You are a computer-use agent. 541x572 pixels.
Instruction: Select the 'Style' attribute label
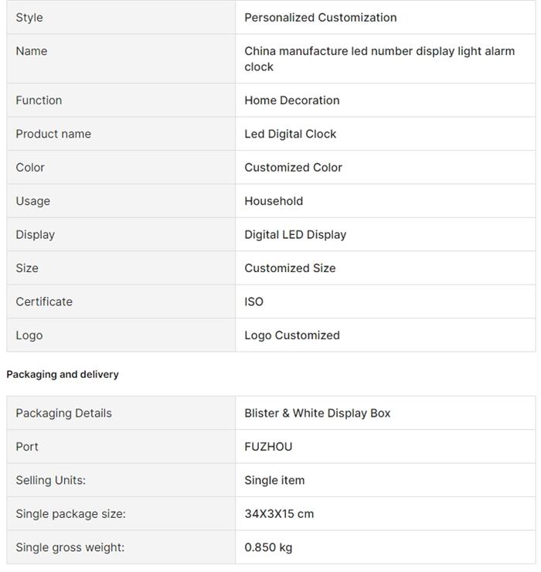point(29,18)
